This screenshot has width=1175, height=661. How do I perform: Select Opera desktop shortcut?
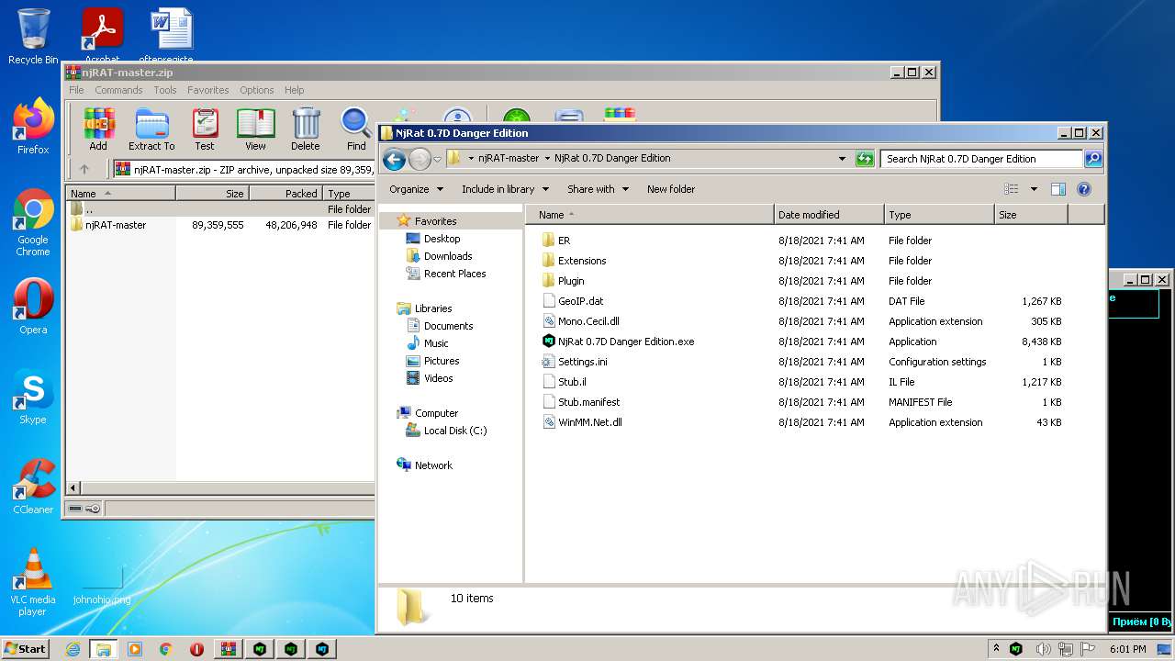(x=33, y=307)
